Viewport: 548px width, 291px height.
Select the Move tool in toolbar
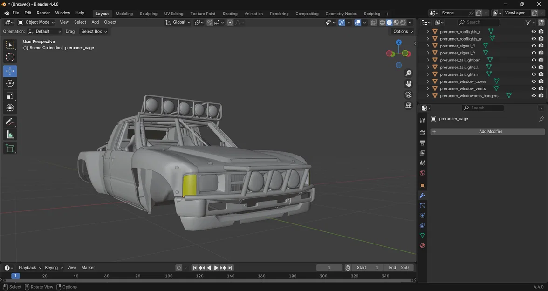(x=10, y=71)
